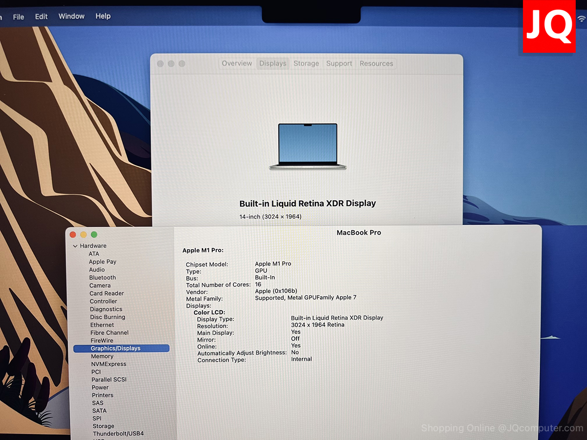Viewport: 587px width, 440px height.
Task: Select Audio in the sidebar
Action: (x=97, y=269)
